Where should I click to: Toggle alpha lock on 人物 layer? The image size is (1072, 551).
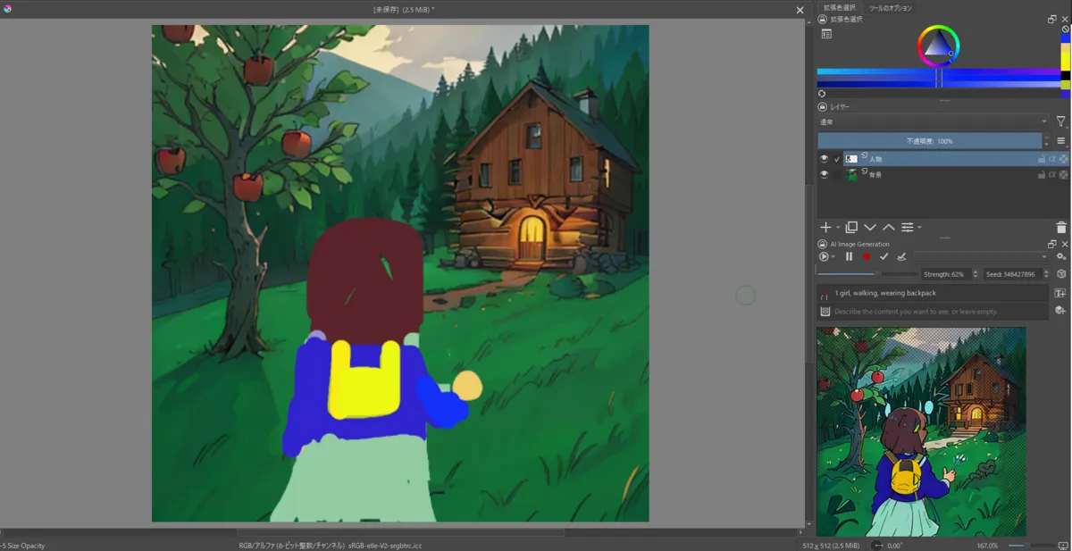[x=1063, y=159]
